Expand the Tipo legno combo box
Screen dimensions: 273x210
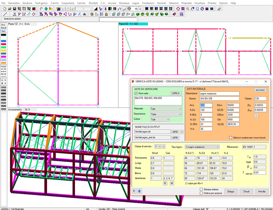point(202,147)
